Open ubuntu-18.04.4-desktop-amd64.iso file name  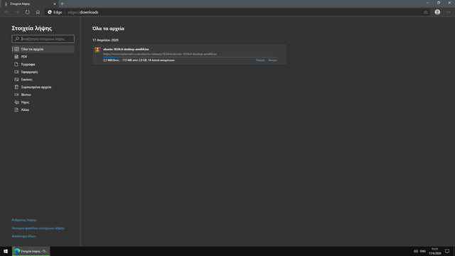(126, 49)
